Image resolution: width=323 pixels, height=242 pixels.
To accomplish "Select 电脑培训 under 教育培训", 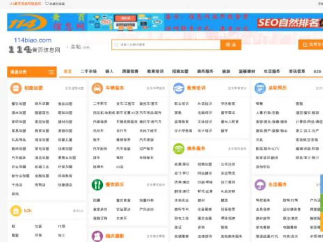I will click(x=205, y=113).
